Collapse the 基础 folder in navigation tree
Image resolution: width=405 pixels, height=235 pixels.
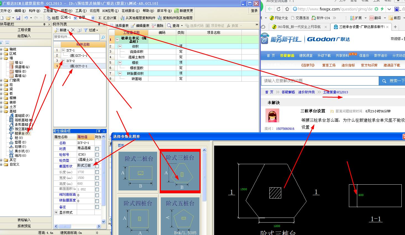(1, 111)
